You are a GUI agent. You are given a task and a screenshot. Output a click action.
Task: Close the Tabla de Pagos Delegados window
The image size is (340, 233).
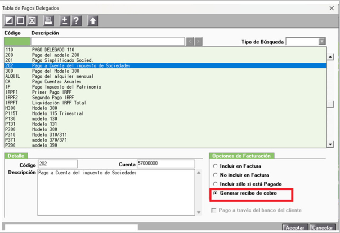click(332, 8)
